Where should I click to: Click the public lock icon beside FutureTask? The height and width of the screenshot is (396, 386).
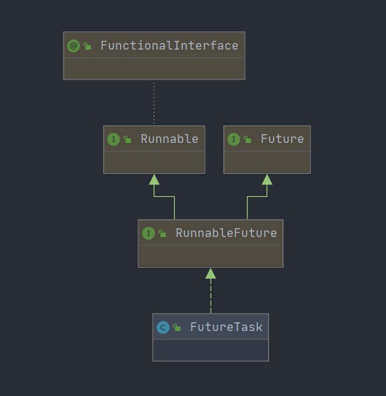point(177,327)
